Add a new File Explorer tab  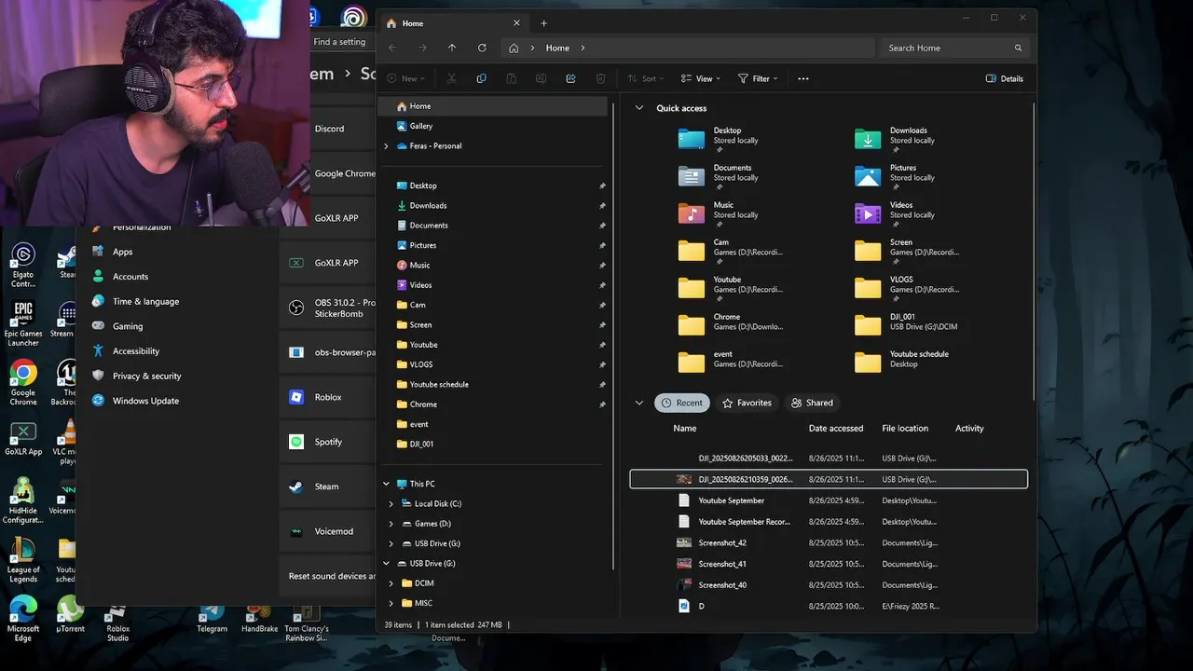point(544,23)
